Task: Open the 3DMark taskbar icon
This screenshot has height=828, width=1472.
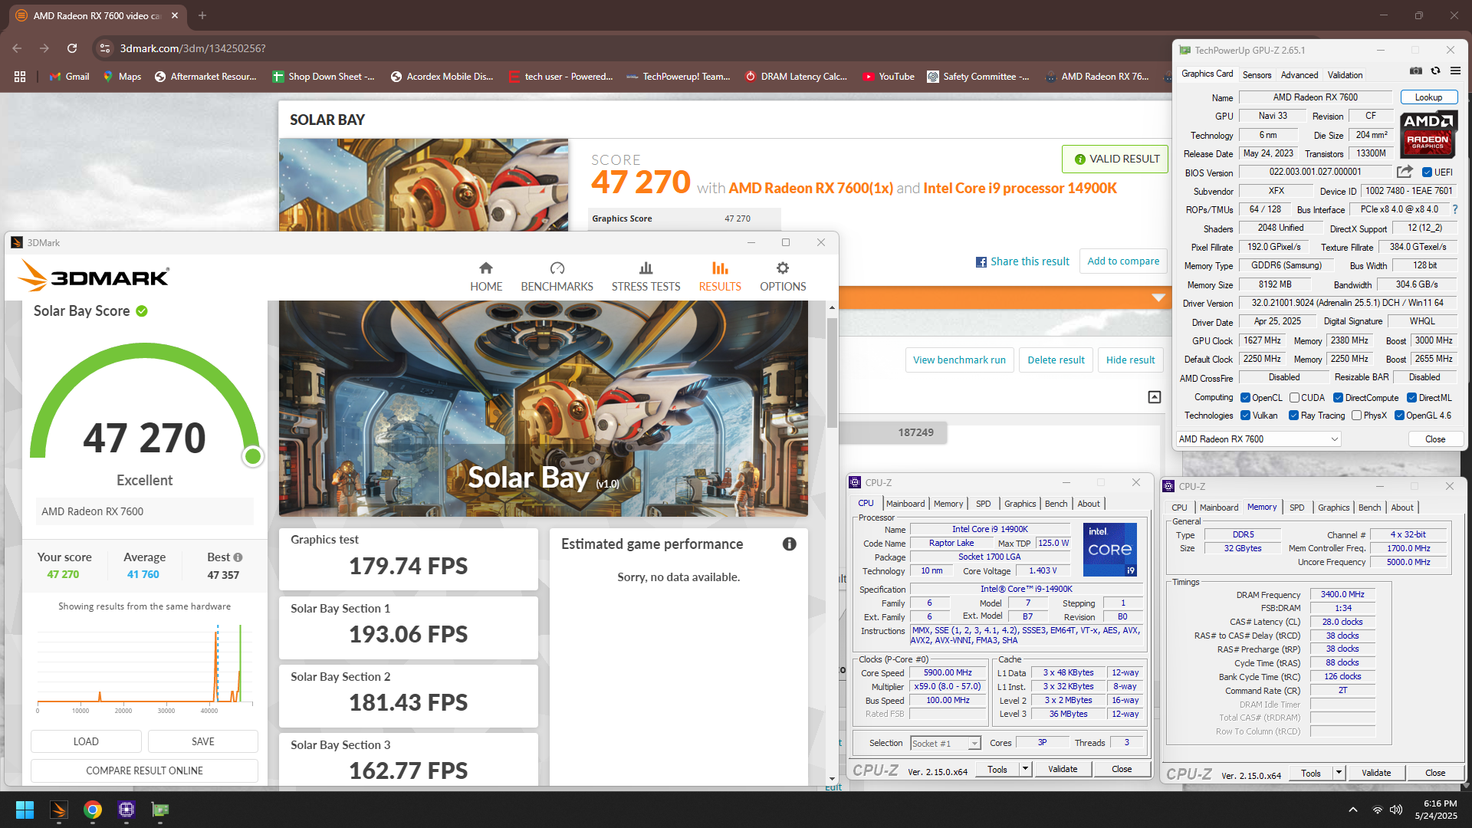Action: [x=59, y=810]
